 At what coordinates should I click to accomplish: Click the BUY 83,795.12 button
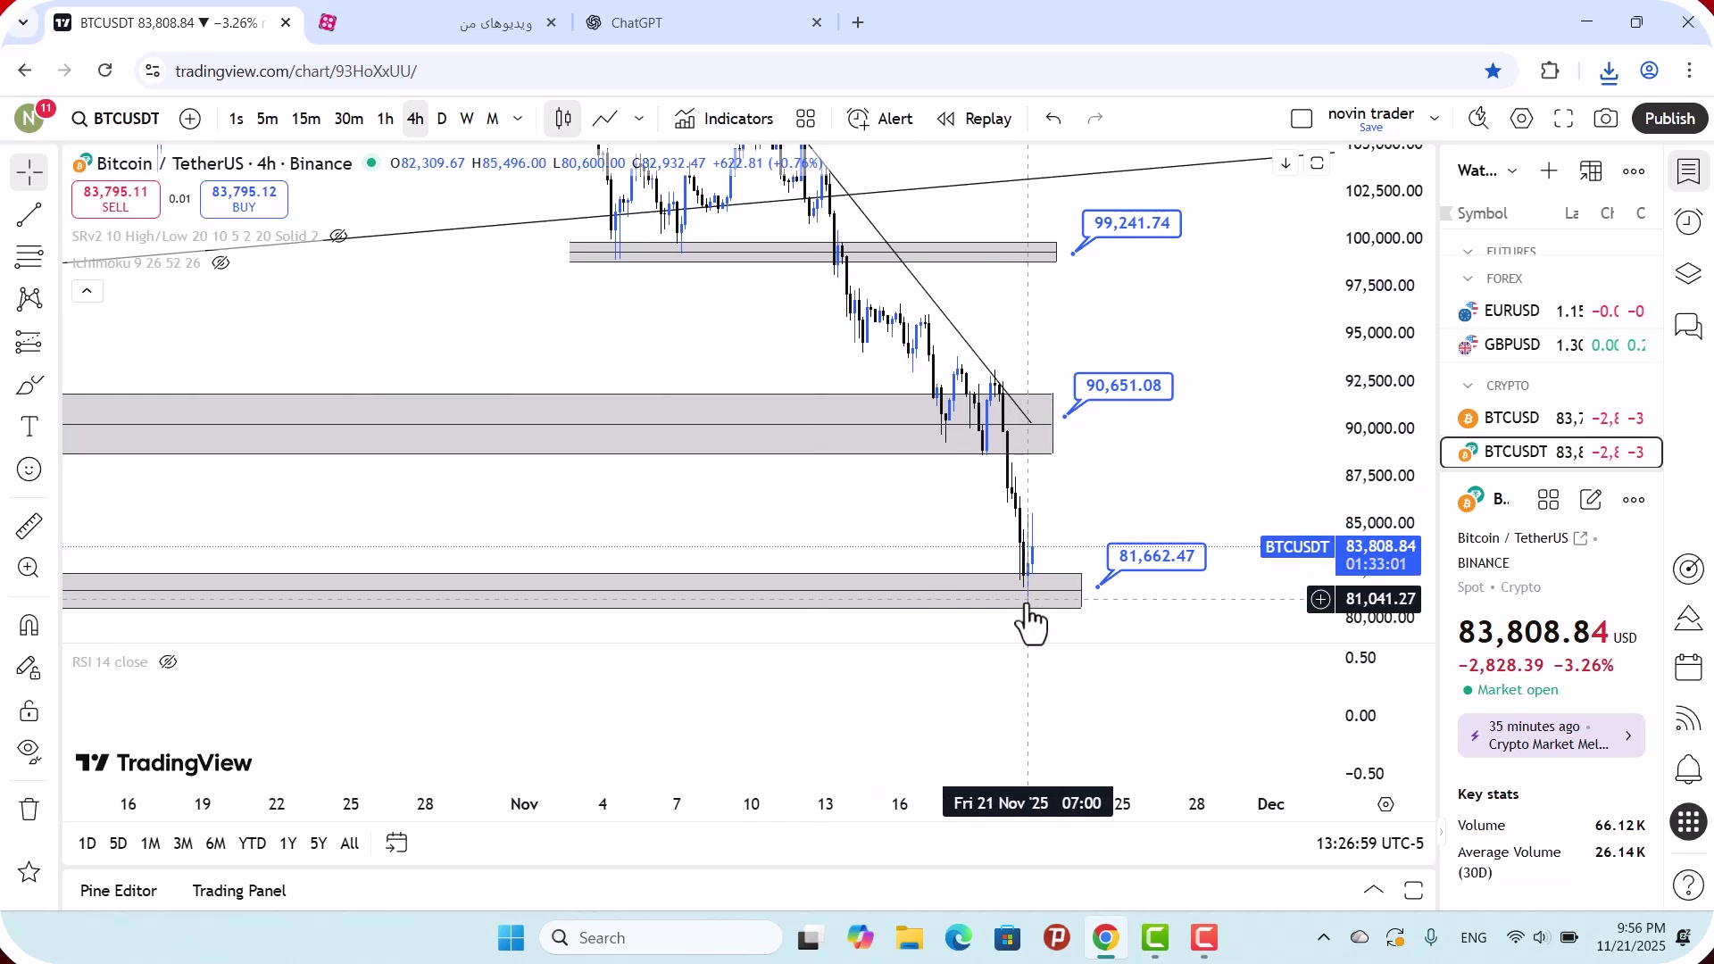click(x=244, y=199)
